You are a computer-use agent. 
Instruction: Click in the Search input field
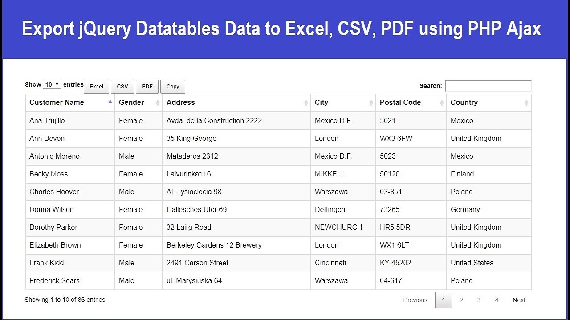click(489, 86)
